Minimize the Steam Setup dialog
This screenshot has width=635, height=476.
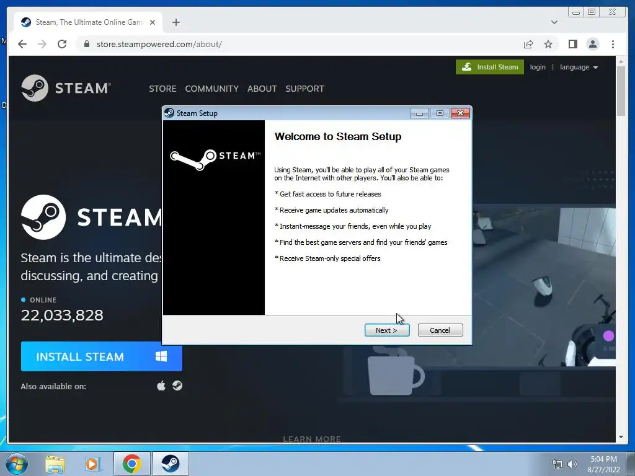tap(419, 113)
